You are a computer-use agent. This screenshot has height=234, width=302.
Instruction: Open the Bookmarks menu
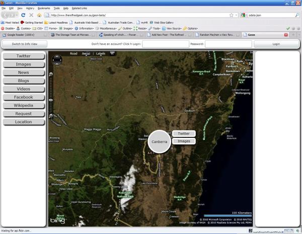coord(44,8)
